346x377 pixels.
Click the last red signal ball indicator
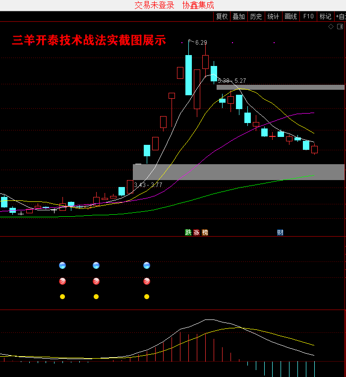tap(147, 281)
